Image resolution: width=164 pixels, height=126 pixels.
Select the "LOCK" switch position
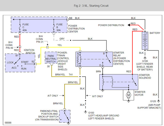pyautogui.click(x=10, y=62)
